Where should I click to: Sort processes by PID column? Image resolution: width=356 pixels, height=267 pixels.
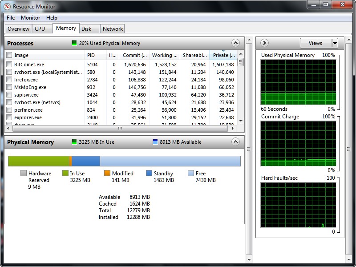coord(95,55)
